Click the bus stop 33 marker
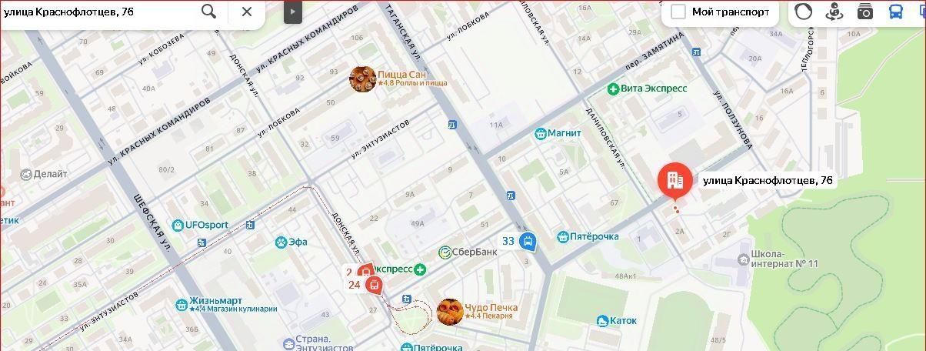 [528, 242]
